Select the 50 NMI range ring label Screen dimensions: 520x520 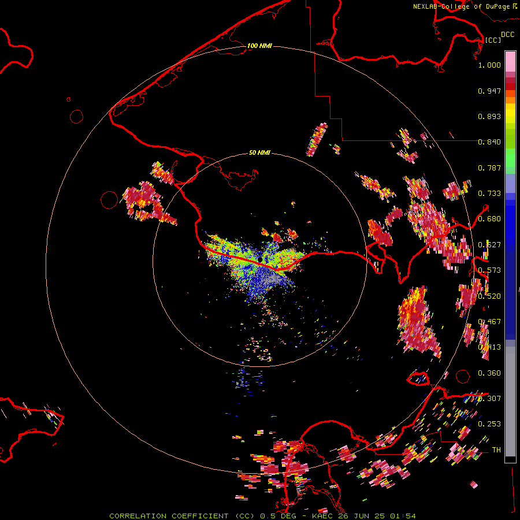tap(259, 153)
